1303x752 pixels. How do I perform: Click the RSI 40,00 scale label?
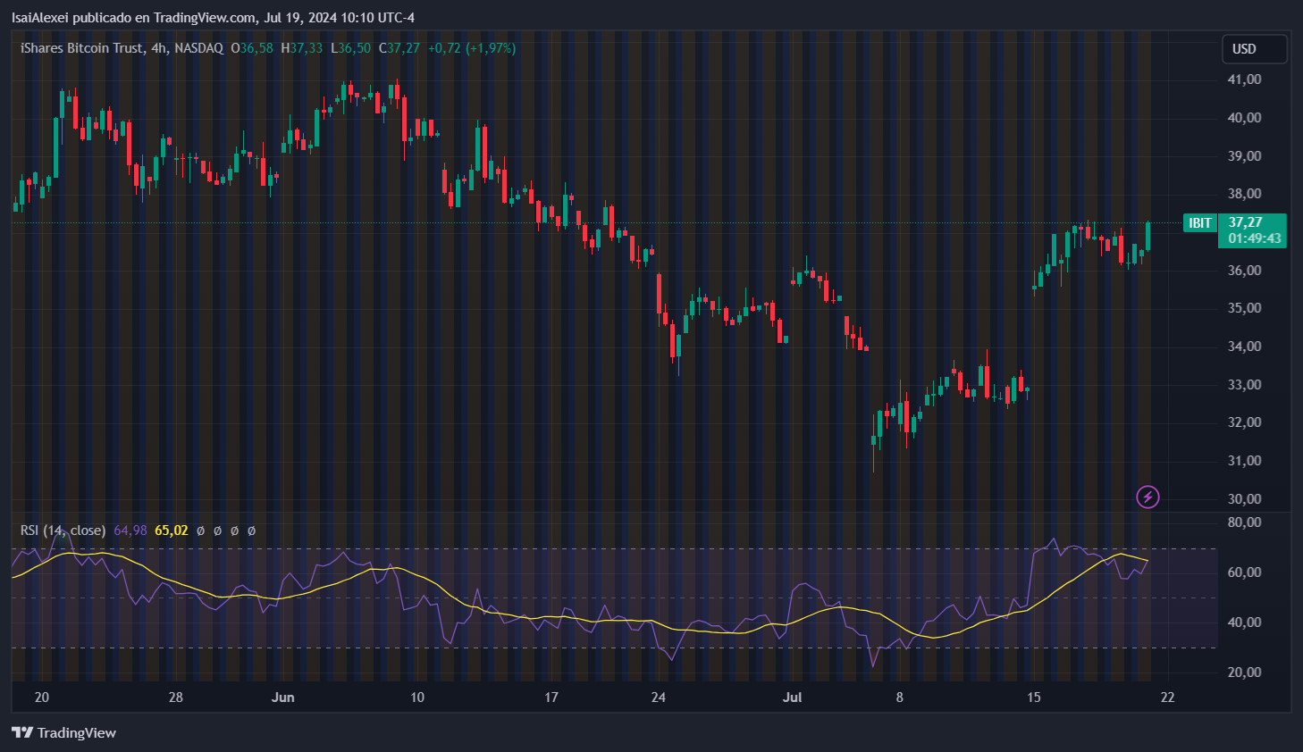click(x=1244, y=622)
